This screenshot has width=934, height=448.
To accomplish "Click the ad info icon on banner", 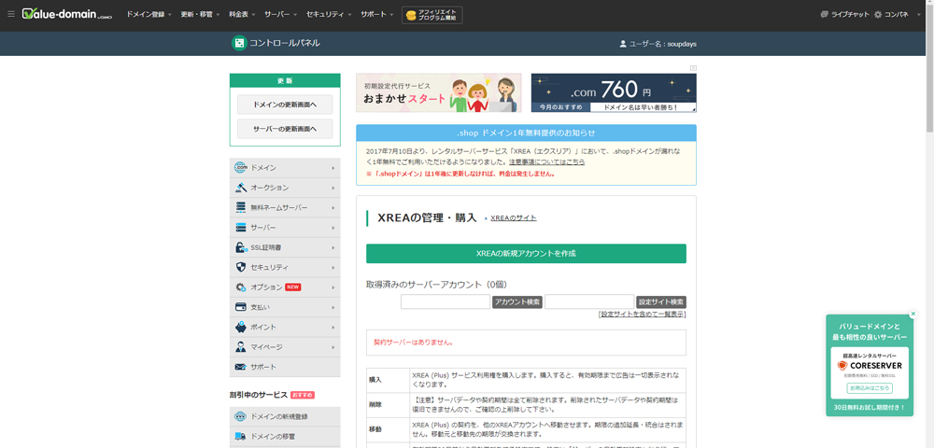I will click(x=693, y=68).
